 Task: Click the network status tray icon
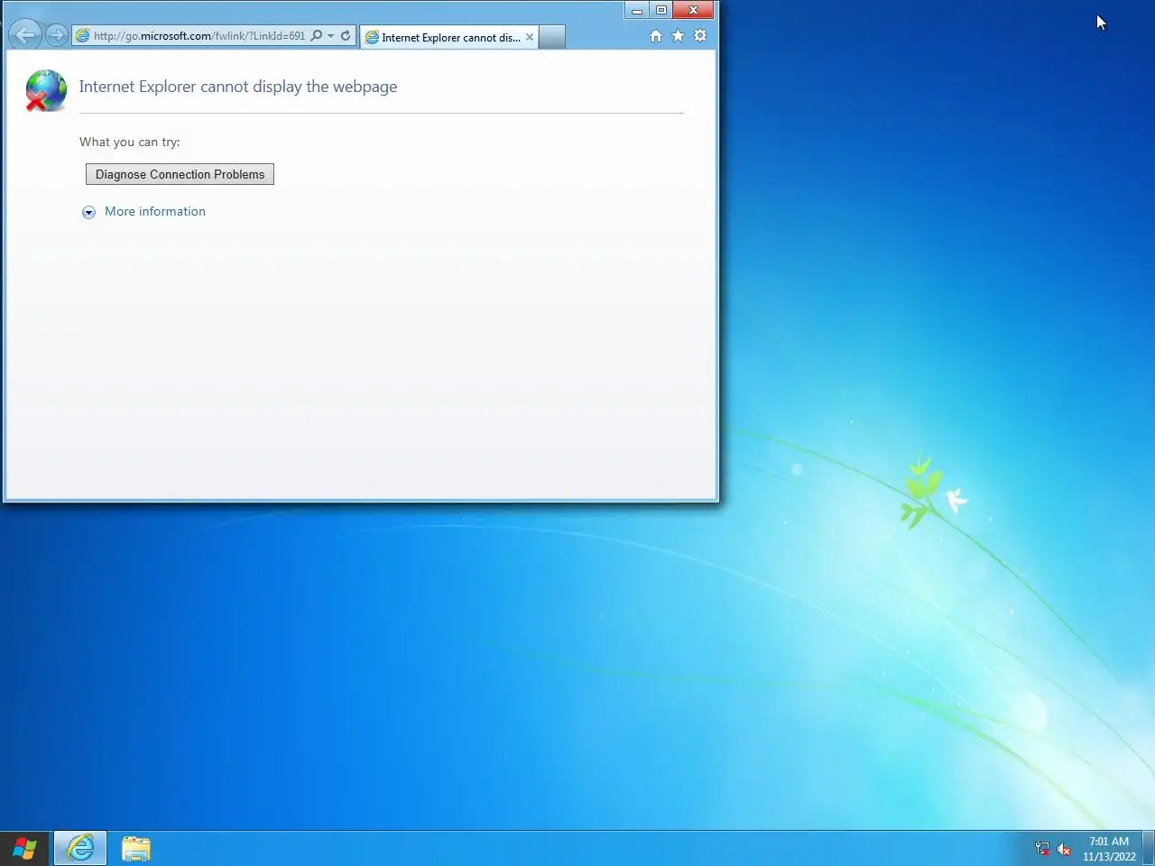pos(1042,849)
